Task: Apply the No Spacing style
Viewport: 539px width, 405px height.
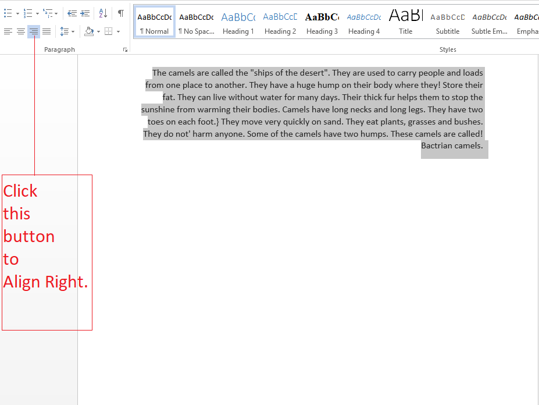Action: click(196, 22)
